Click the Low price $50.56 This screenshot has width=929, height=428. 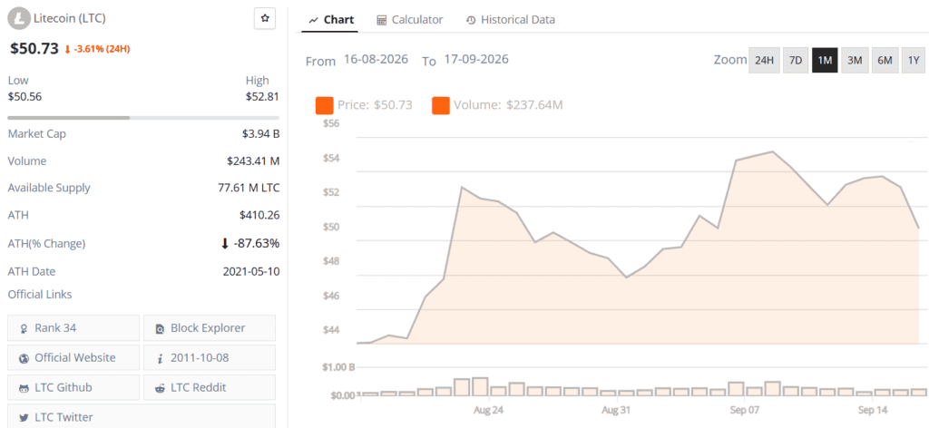point(24,96)
